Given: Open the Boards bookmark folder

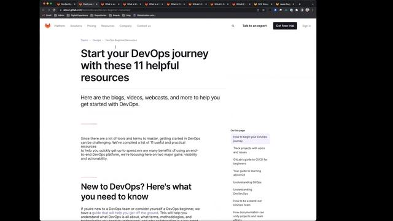Looking at the screenshot, I should (x=114, y=15).
